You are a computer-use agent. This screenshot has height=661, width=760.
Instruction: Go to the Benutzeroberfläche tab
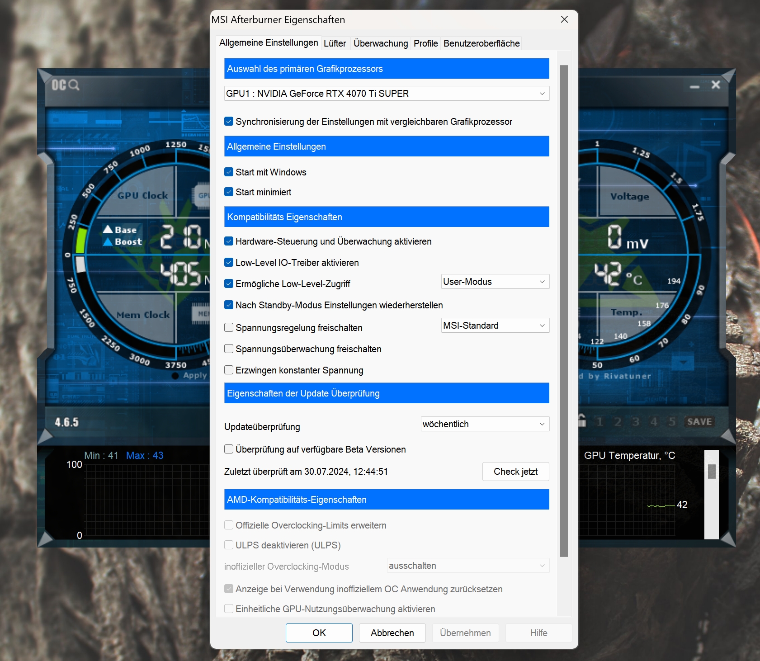click(481, 43)
